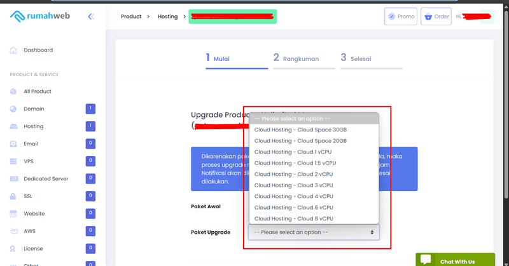Click the All Product cube icon
Viewport: 509px width, 266px height.
[x=13, y=91]
